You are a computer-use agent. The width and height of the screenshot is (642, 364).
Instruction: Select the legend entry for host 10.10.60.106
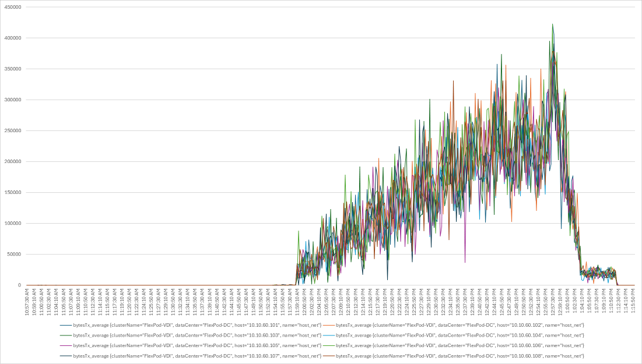point(453,345)
